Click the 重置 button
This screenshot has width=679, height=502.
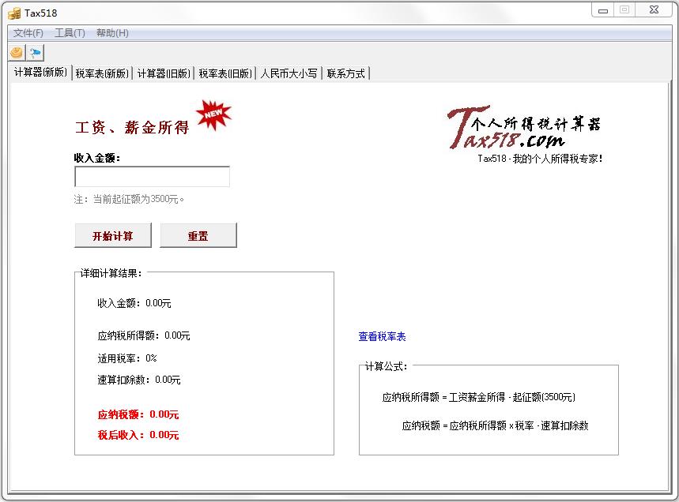pos(198,236)
